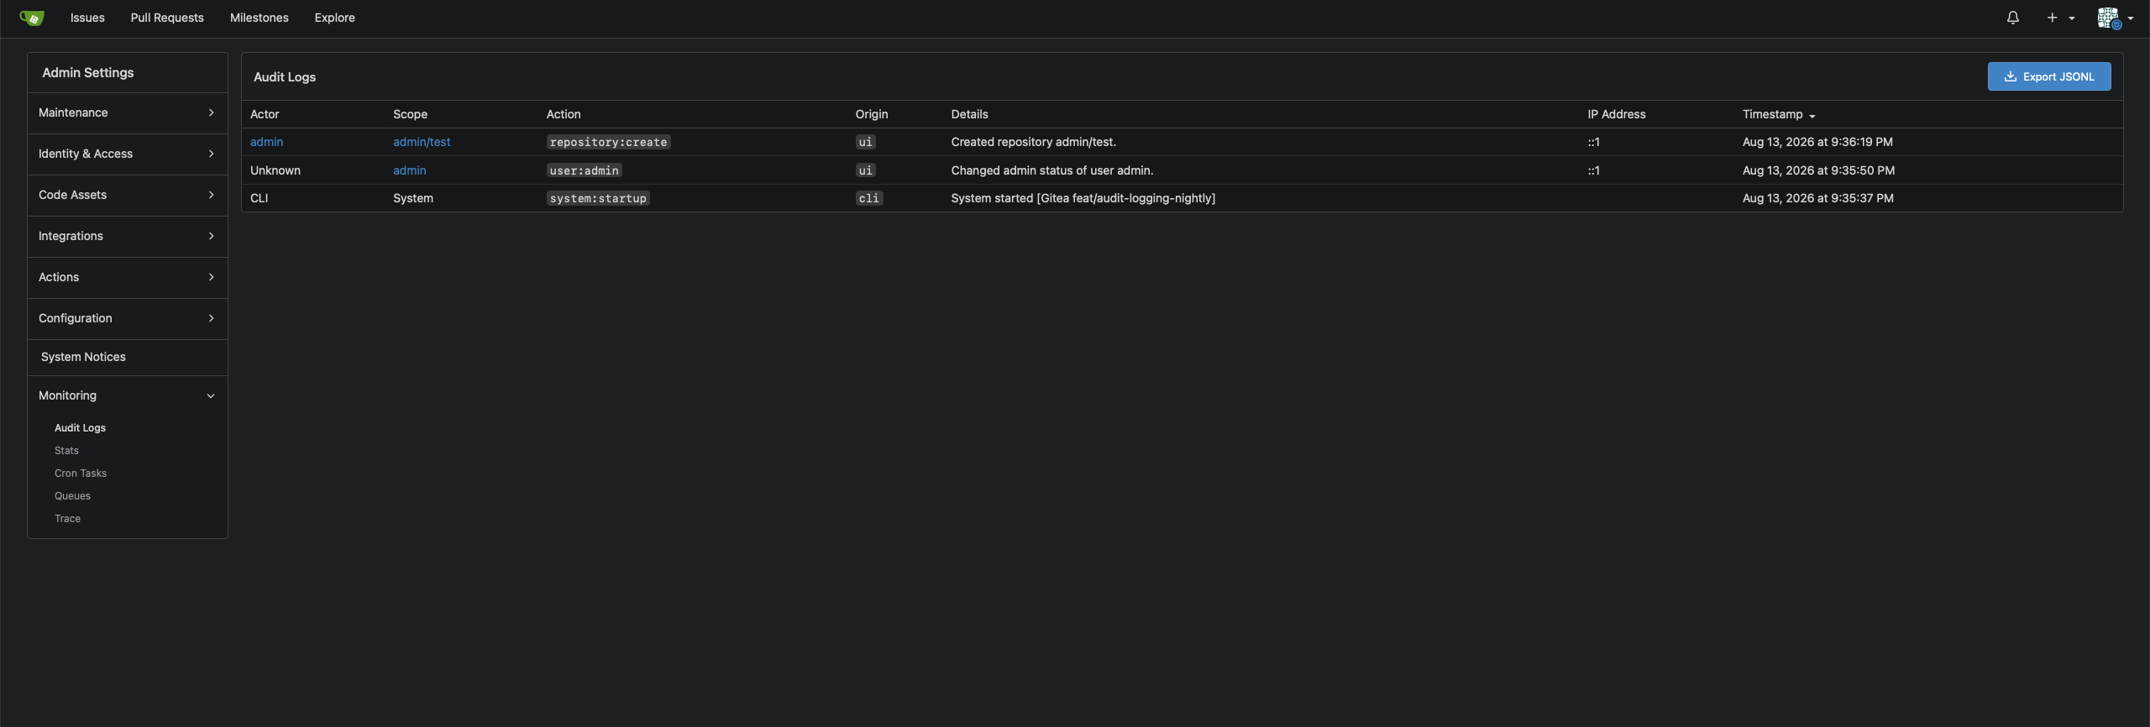Expand the Integrations section
This screenshot has height=727, width=2150.
(128, 236)
